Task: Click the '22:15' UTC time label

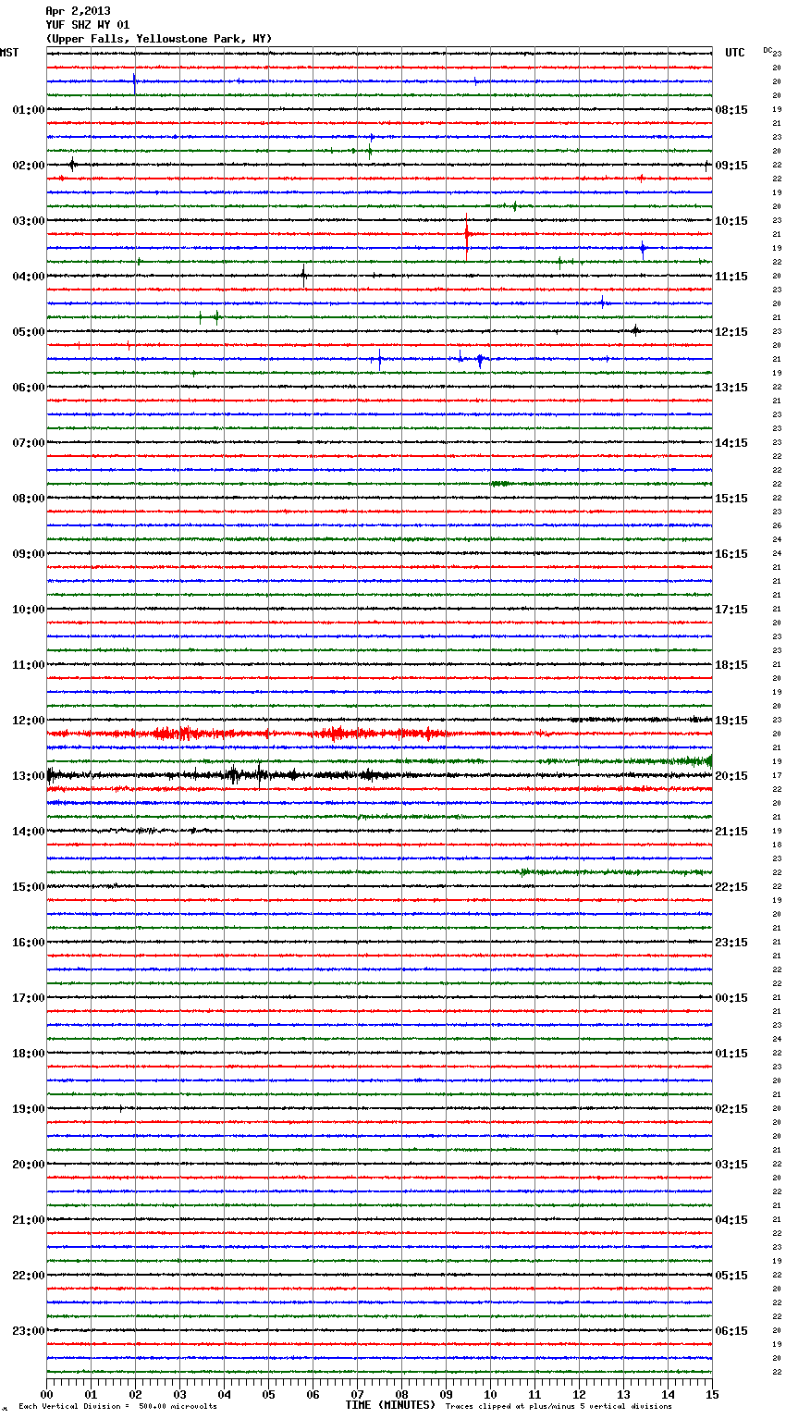Action: point(731,887)
